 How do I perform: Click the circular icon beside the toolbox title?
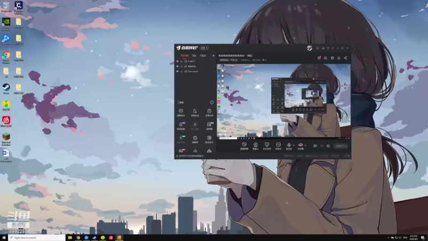[211, 102]
